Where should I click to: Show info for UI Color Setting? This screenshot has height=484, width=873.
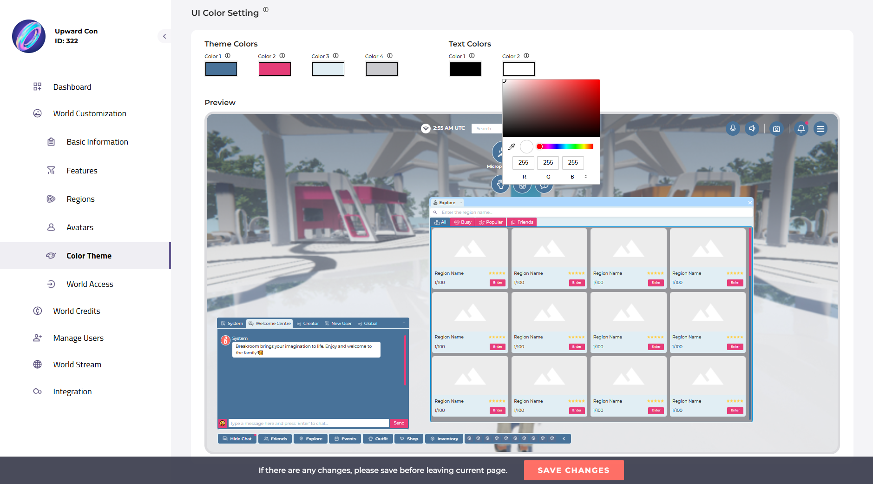coord(266,10)
